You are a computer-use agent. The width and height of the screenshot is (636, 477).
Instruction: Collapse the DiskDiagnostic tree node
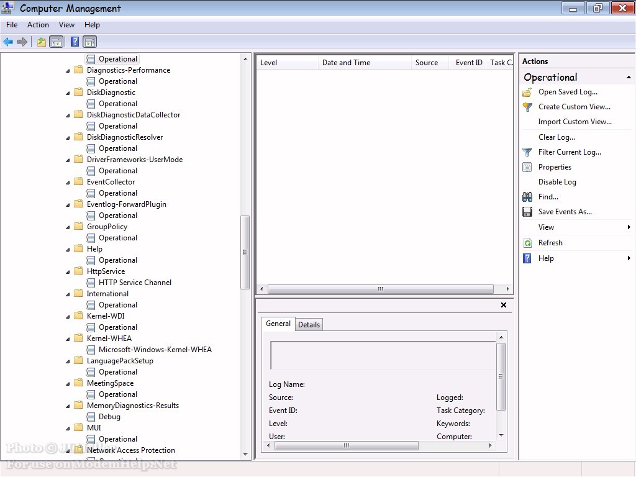[x=68, y=93]
